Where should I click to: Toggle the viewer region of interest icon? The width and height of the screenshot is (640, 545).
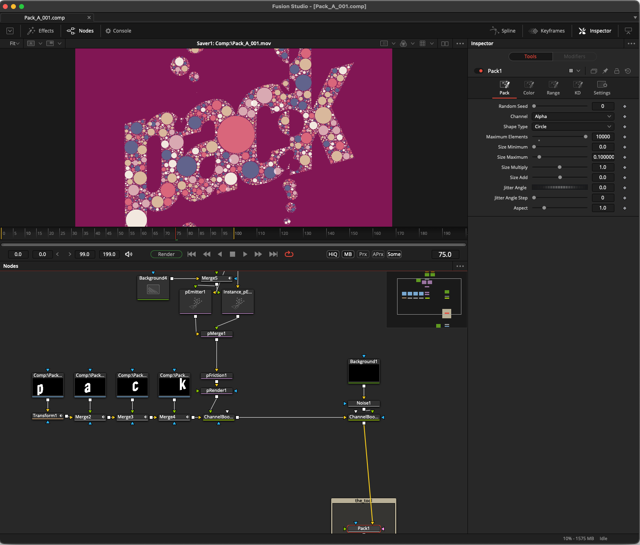coord(384,44)
